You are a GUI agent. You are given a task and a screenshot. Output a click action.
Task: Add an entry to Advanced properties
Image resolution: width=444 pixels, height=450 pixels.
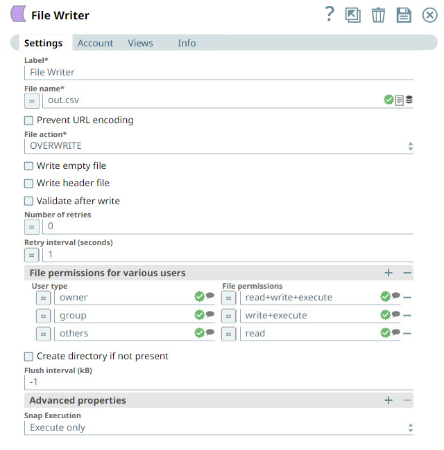click(x=388, y=400)
